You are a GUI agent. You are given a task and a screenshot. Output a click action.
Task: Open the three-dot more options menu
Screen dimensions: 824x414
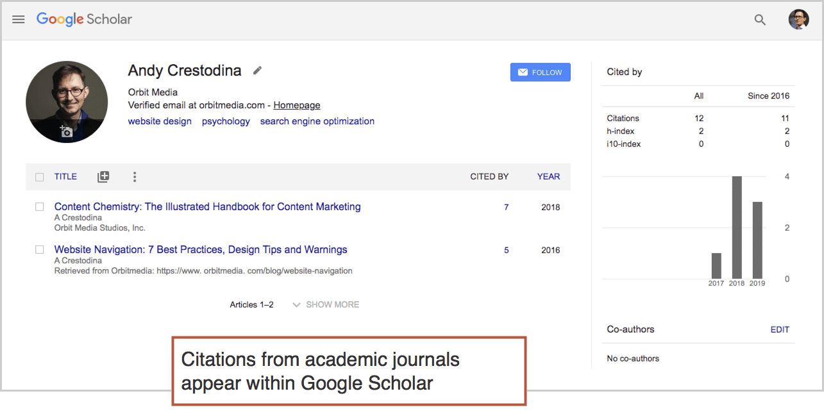134,177
